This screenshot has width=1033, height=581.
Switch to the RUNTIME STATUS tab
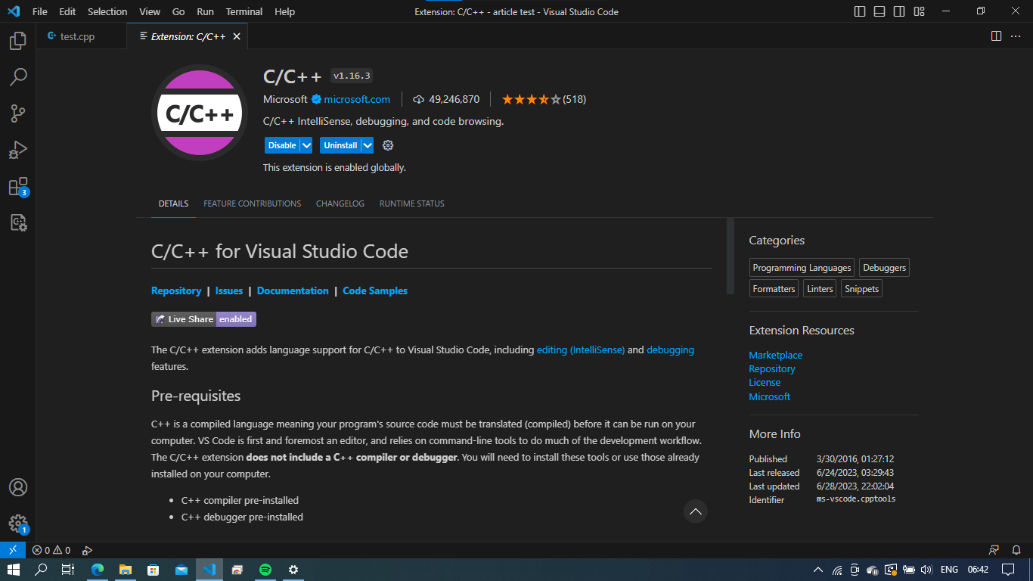click(x=412, y=204)
